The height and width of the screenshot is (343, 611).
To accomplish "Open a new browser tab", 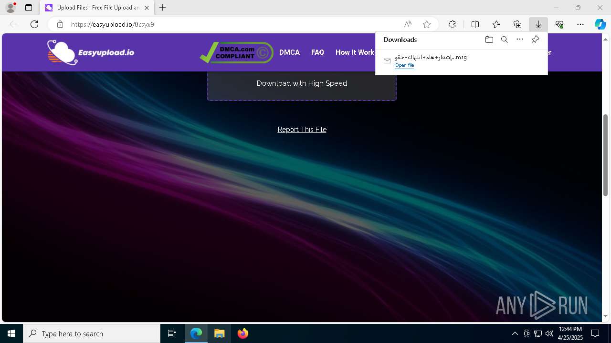I will coord(163,8).
